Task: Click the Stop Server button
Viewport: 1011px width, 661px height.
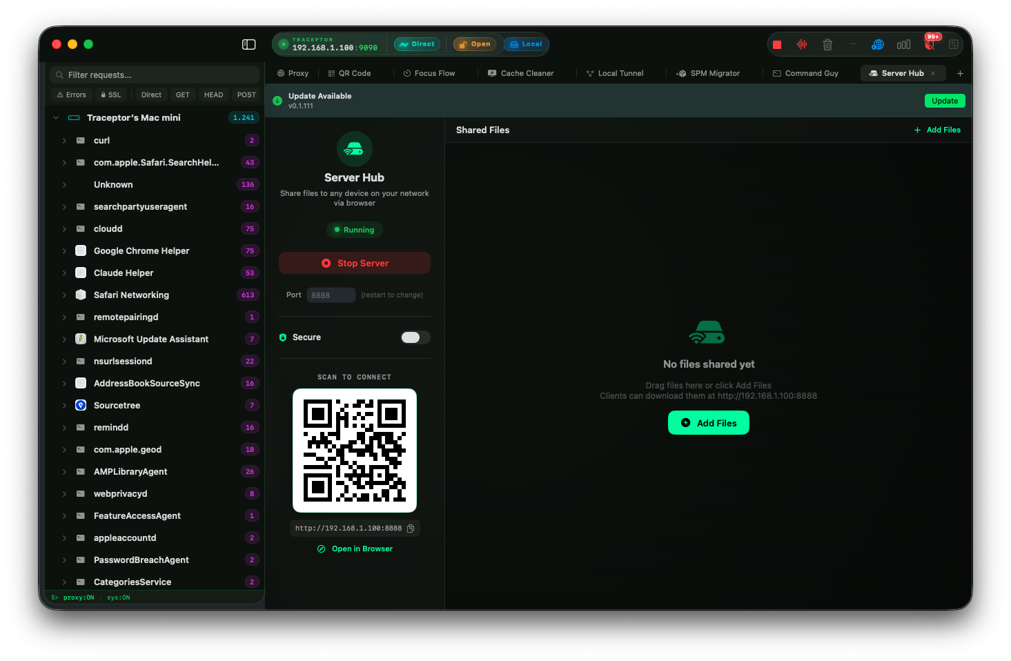Action: point(355,263)
